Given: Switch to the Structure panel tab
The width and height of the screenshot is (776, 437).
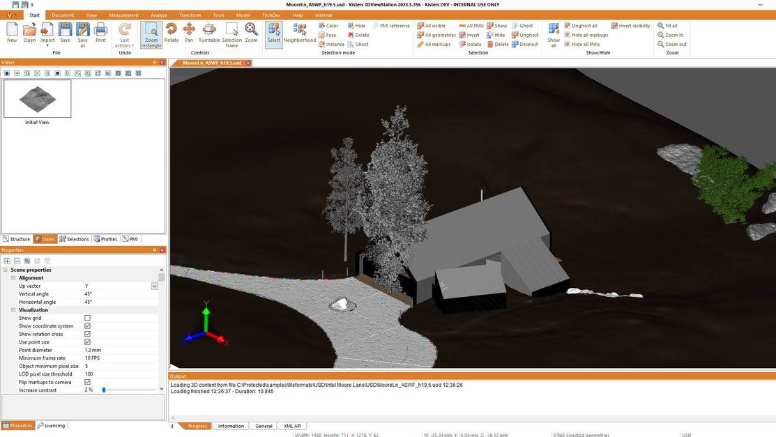Looking at the screenshot, I should click(16, 239).
